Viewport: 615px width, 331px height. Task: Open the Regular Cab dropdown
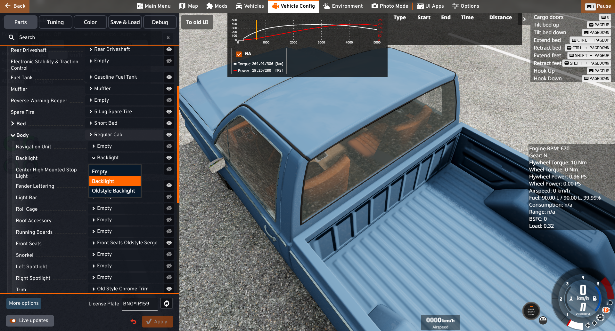point(125,135)
